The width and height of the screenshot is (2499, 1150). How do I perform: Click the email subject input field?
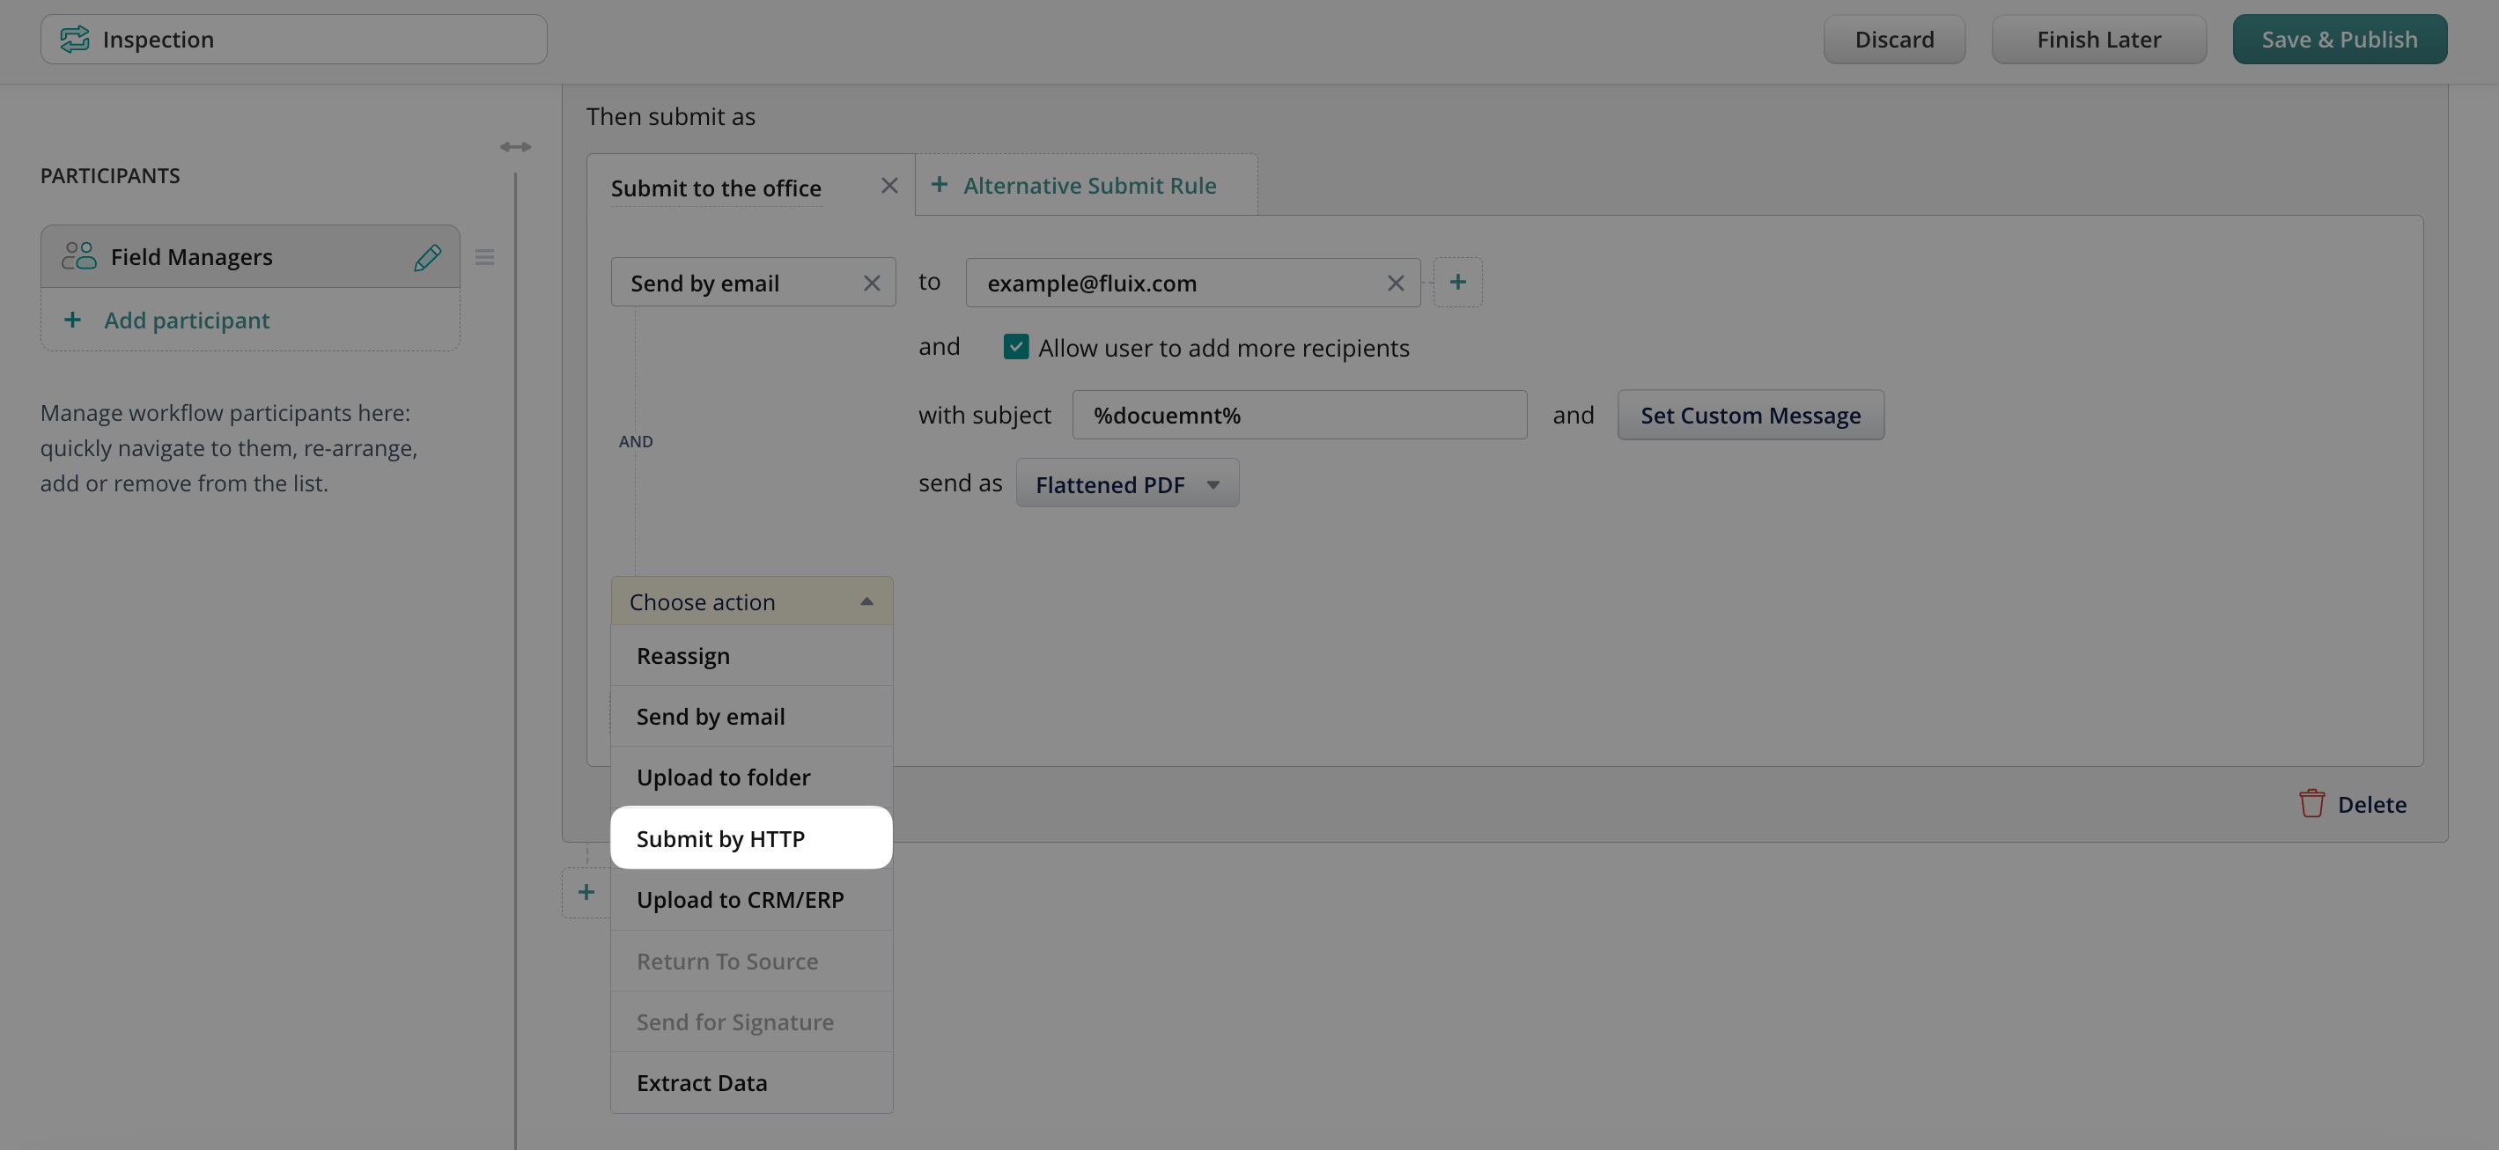pyautogui.click(x=1298, y=416)
